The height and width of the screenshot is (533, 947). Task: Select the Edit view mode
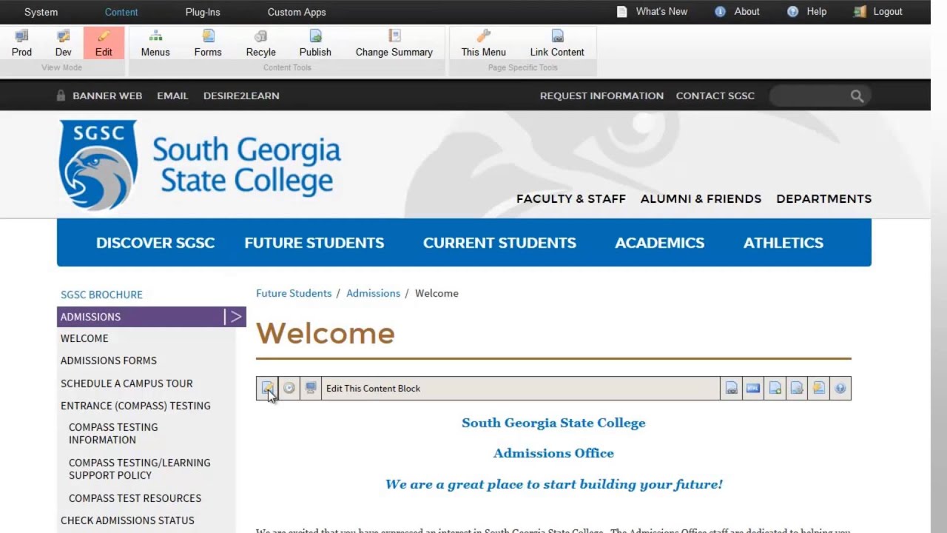point(104,44)
